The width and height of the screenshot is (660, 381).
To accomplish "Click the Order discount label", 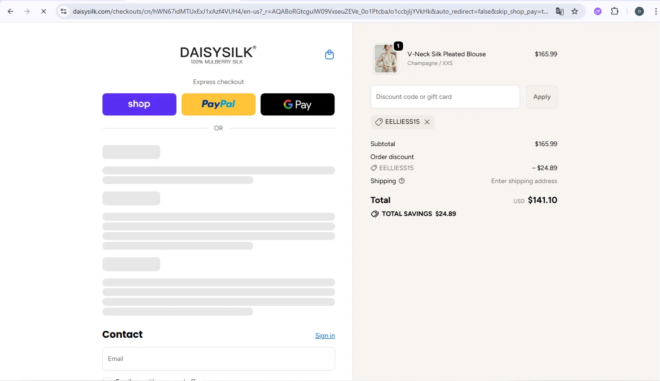I will [x=392, y=157].
